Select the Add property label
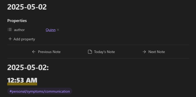The image size is (196, 97). click(24, 39)
